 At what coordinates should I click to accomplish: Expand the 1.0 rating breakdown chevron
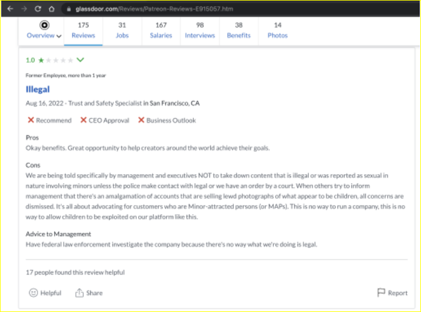[x=81, y=60]
